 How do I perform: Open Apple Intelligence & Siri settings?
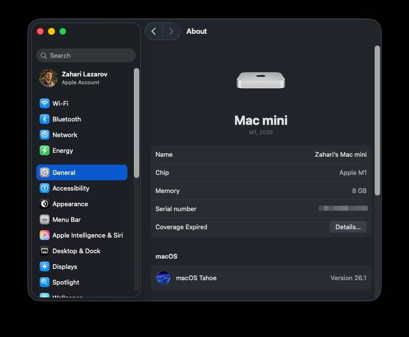(x=82, y=235)
